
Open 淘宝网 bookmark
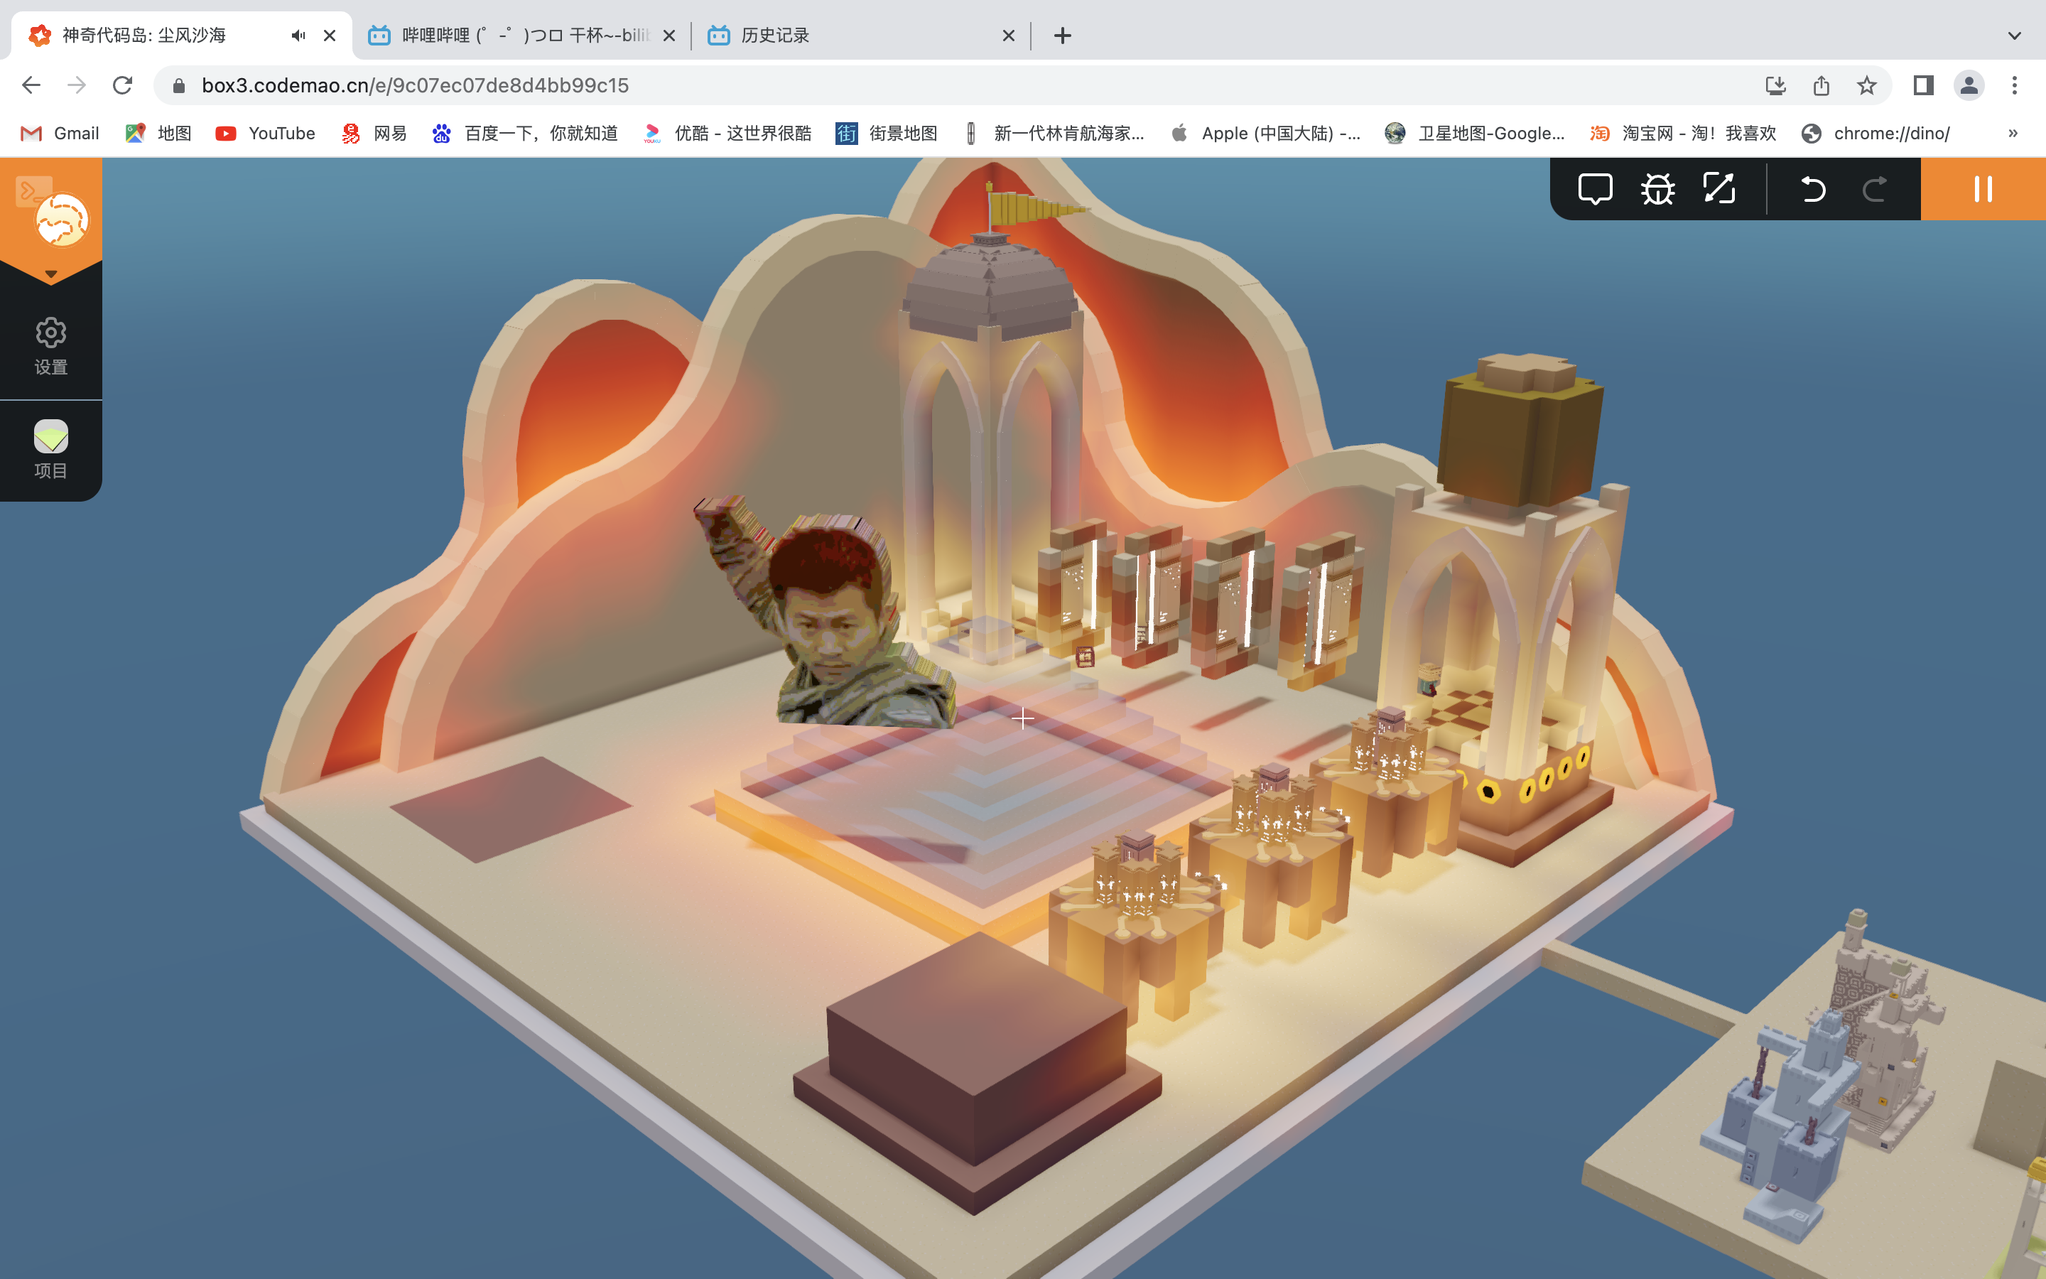point(1683,133)
